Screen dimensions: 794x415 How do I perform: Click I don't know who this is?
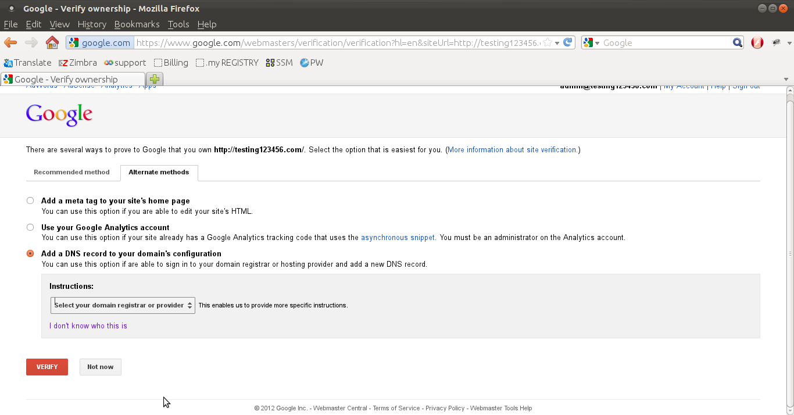[x=88, y=326]
